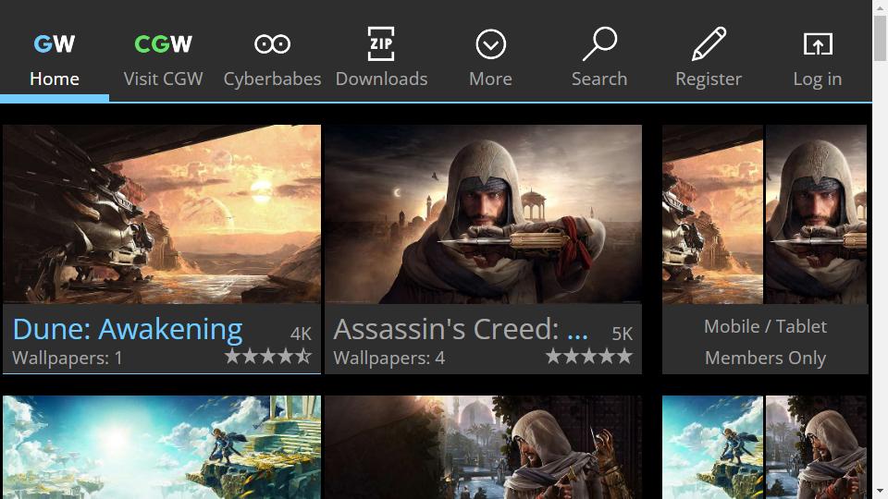Open the Assassin's Creed hooded figure thumbnail

[483, 213]
